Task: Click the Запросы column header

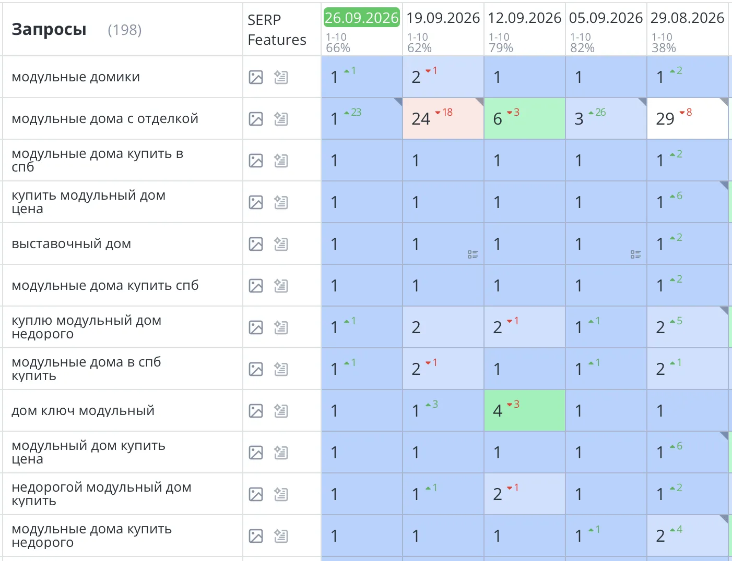Action: (49, 30)
